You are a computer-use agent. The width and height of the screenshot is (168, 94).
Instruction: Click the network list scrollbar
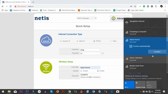[x=167, y=39]
